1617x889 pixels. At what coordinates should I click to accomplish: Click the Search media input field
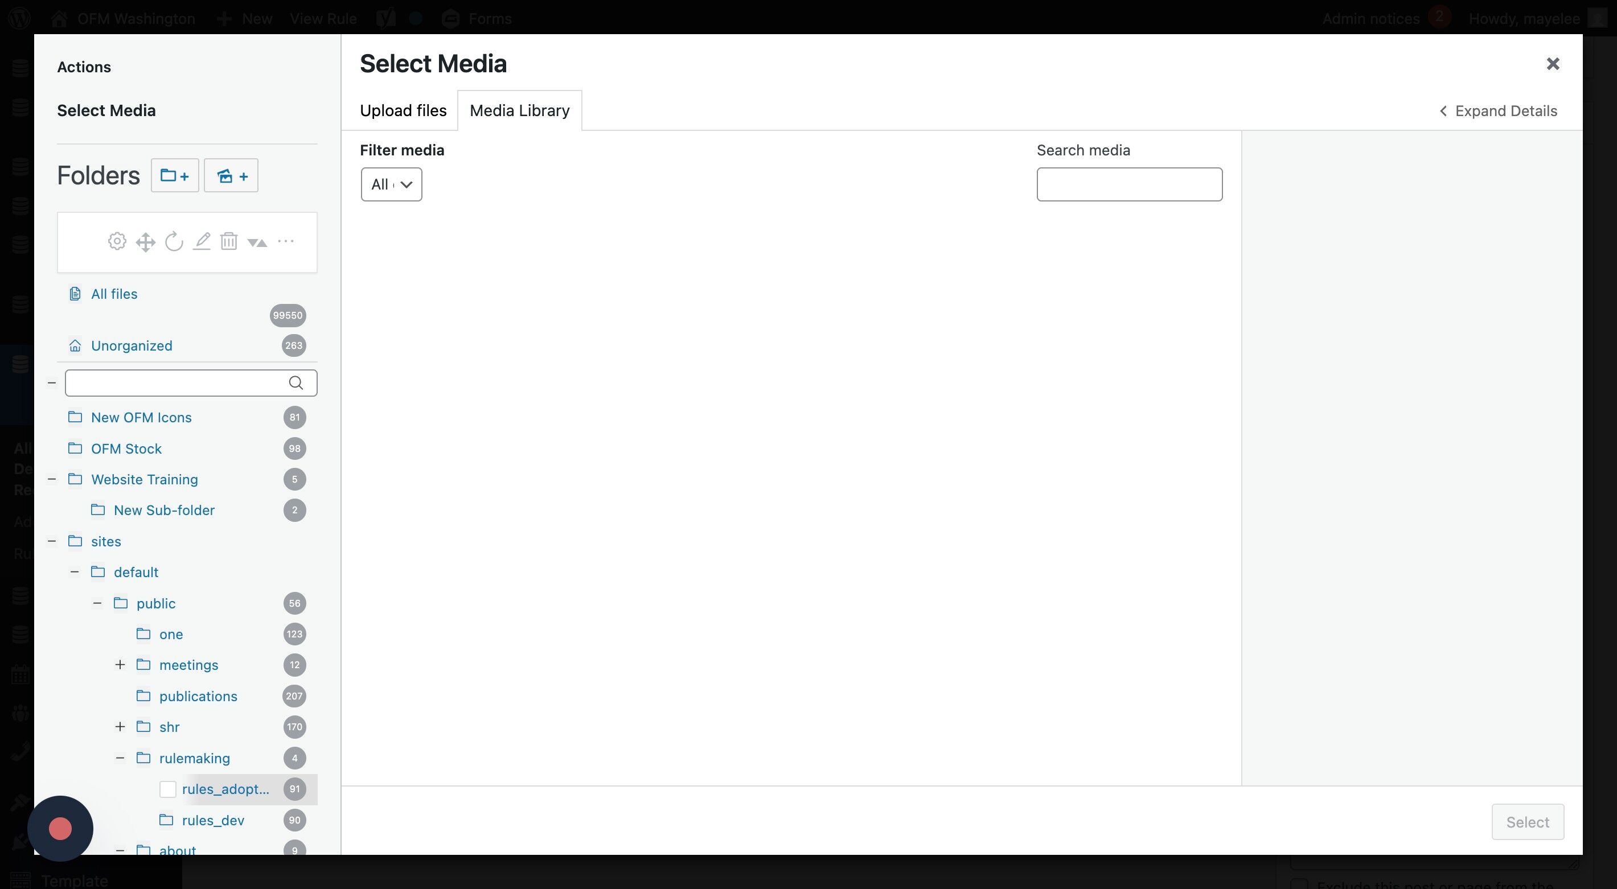(x=1128, y=184)
